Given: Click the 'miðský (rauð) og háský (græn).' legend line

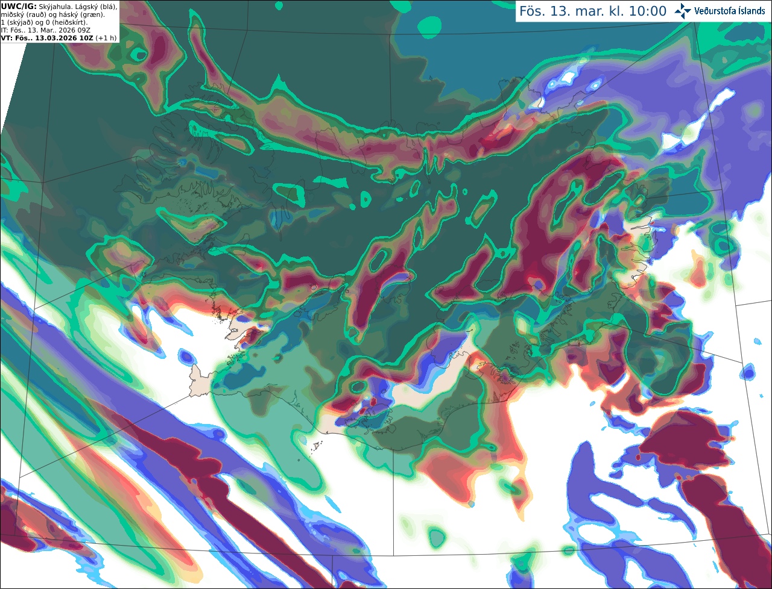Looking at the screenshot, I should point(52,14).
